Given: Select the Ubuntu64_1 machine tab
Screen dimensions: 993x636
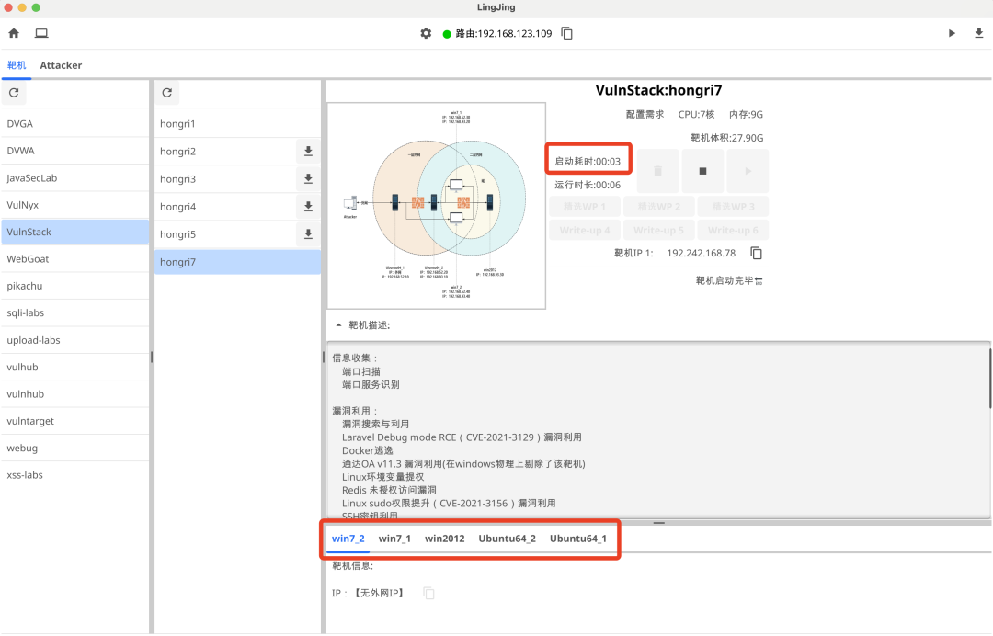Looking at the screenshot, I should coord(578,539).
